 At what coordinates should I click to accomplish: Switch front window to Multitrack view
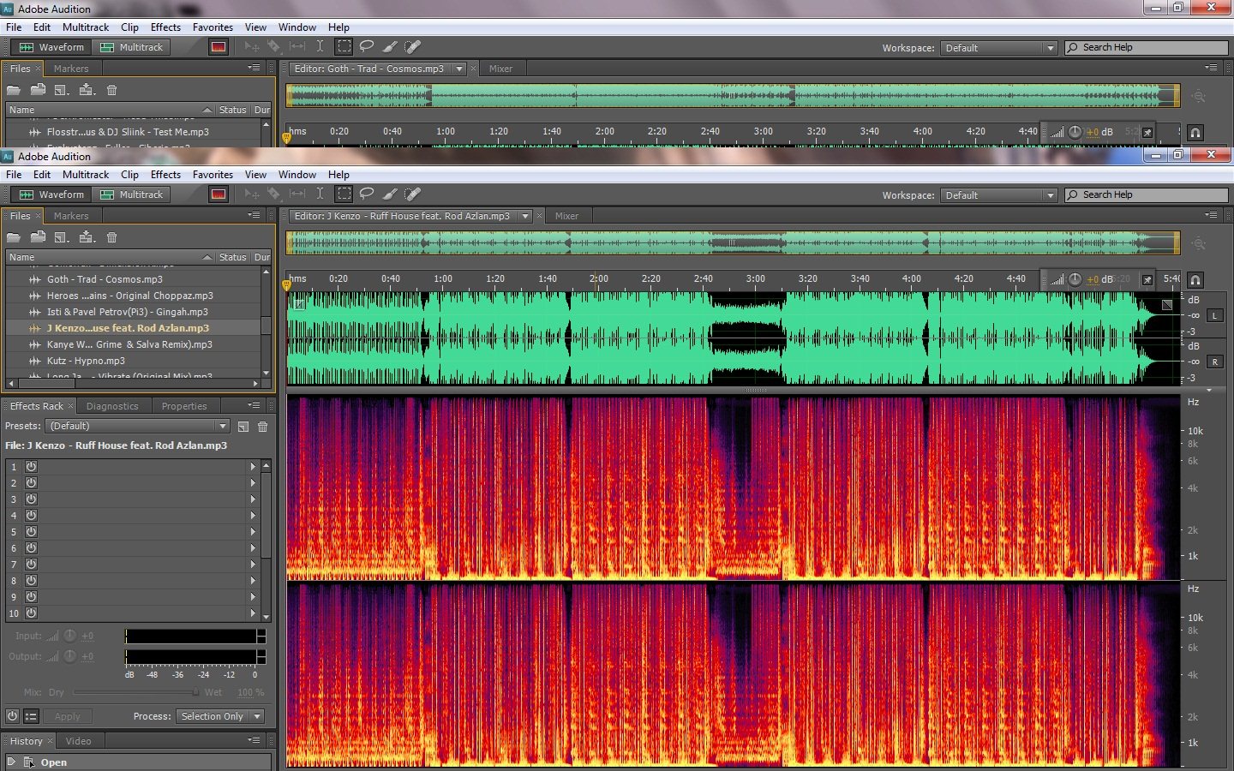pyautogui.click(x=131, y=194)
